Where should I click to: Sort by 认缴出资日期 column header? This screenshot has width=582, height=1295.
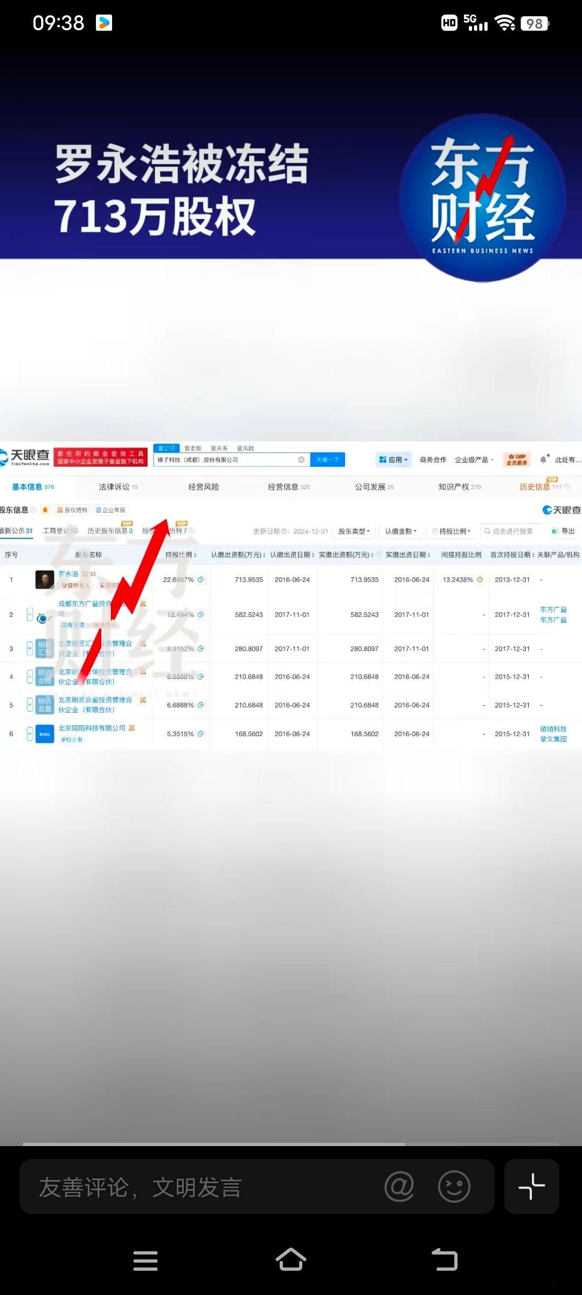[292, 555]
